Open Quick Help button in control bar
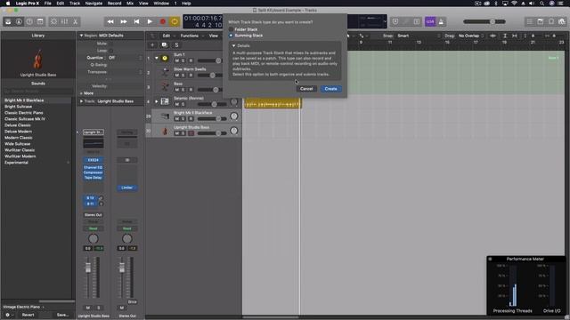 (x=29, y=21)
